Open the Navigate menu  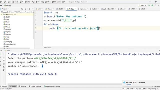(x=15, y=2)
